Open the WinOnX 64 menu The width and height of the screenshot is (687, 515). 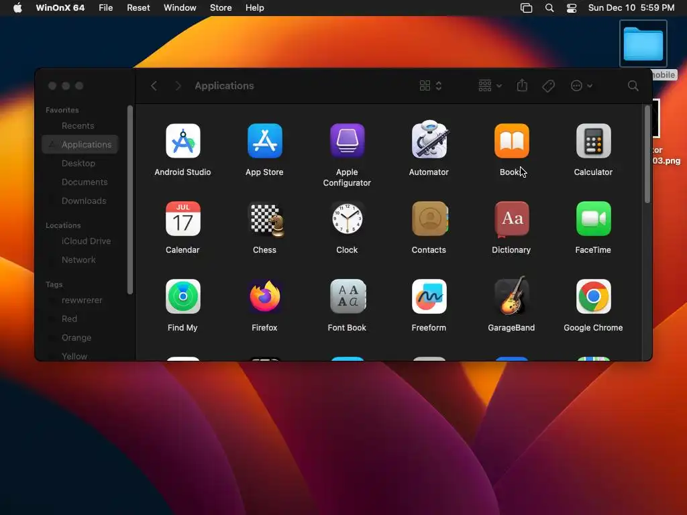click(x=60, y=8)
